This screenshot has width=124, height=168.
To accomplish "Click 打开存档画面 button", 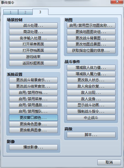I will (33, 50).
